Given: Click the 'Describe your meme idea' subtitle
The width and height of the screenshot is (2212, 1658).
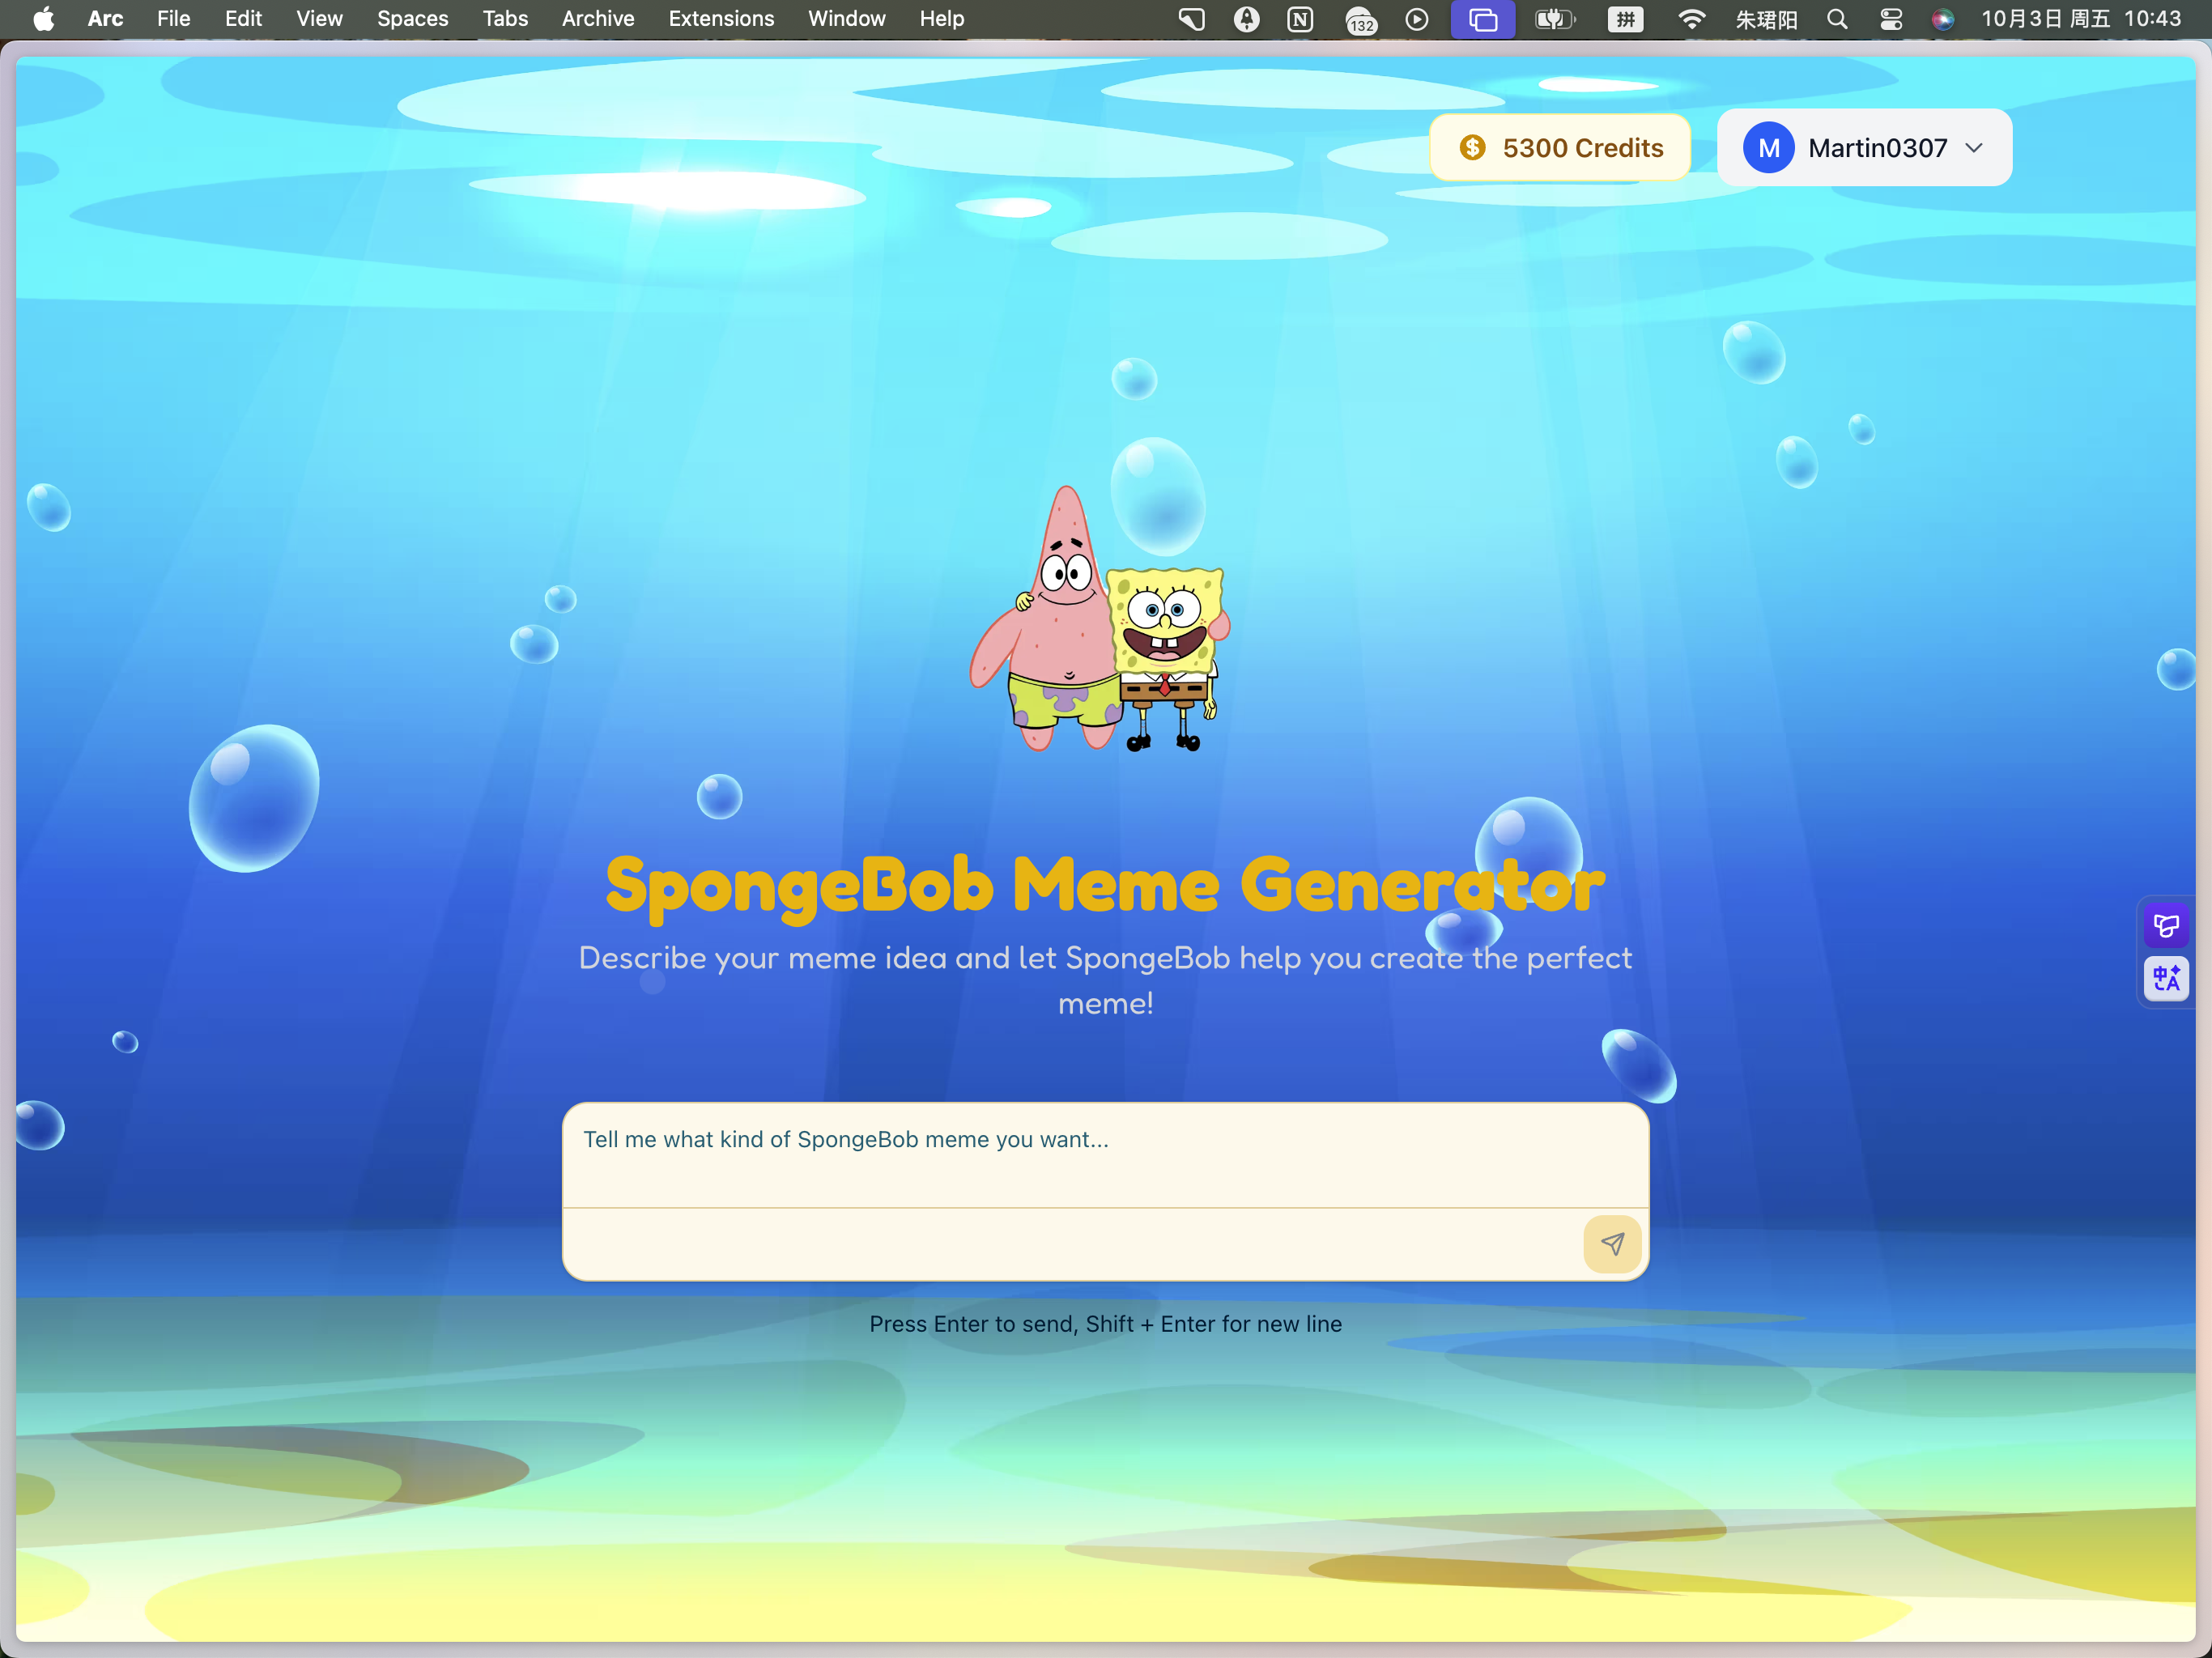Looking at the screenshot, I should pos(1105,980).
